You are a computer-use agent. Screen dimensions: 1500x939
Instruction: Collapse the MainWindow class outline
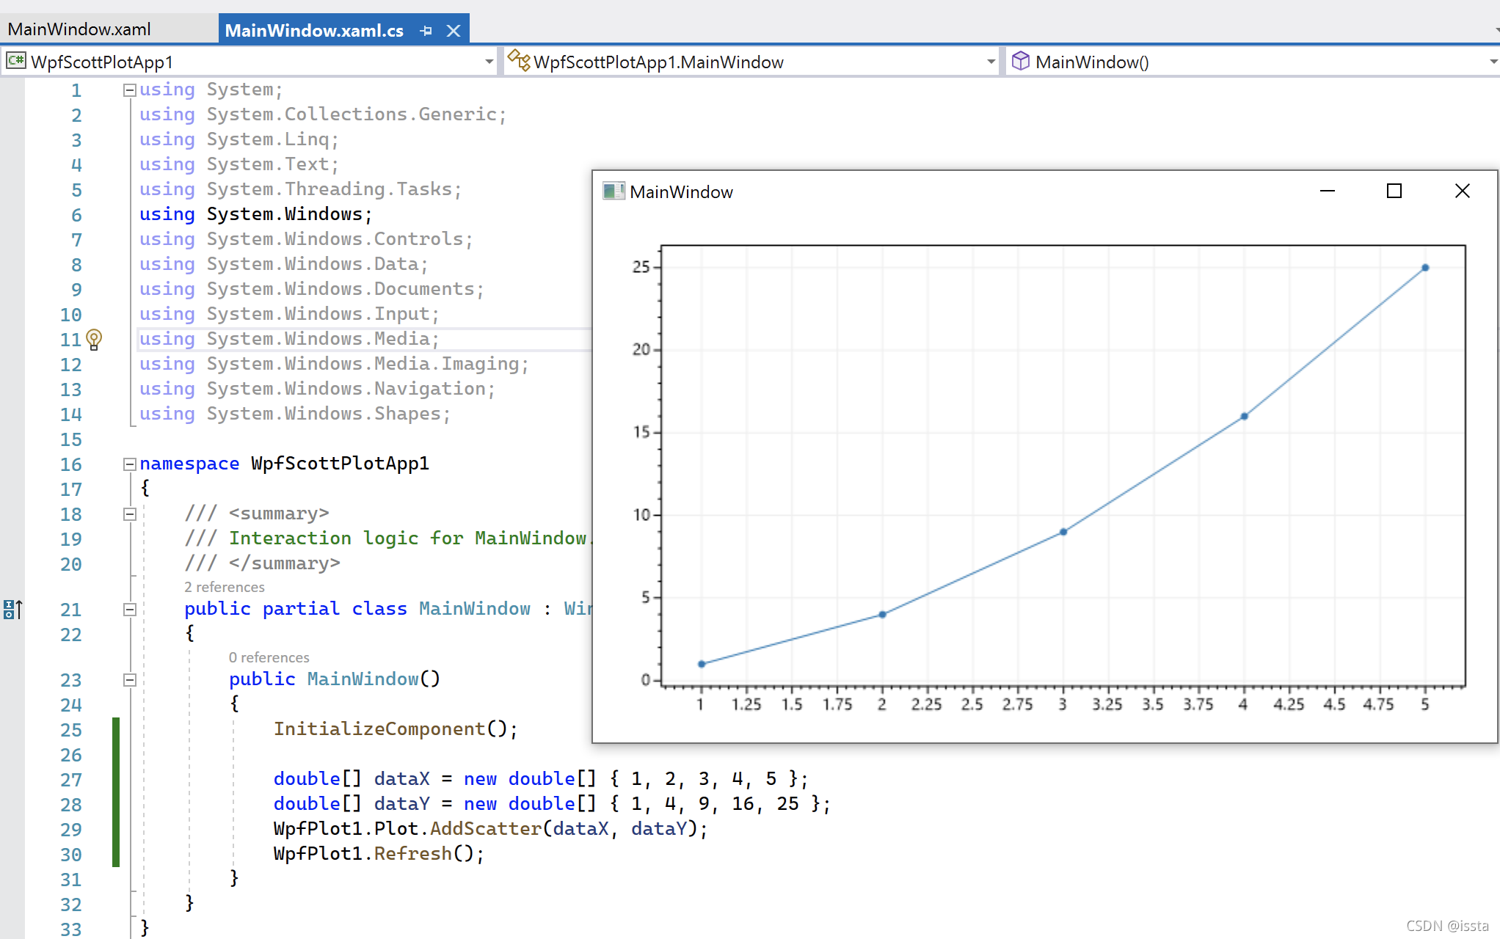tap(130, 609)
